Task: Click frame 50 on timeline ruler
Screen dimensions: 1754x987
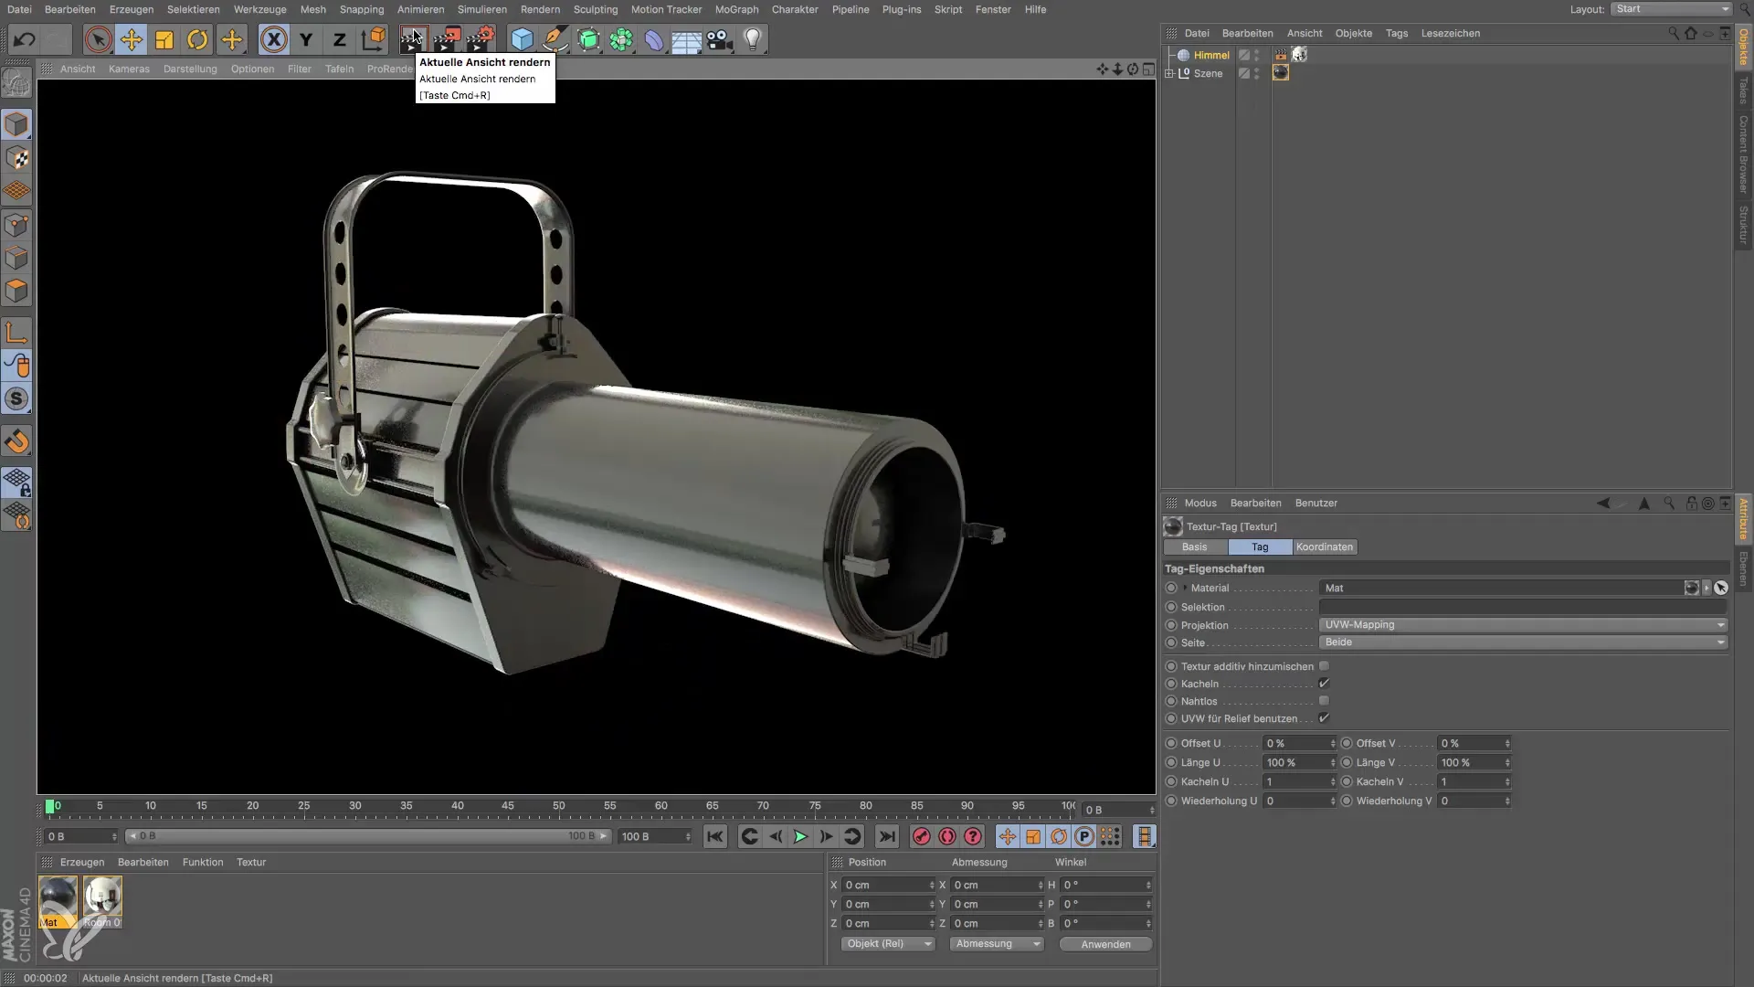Action: (558, 806)
